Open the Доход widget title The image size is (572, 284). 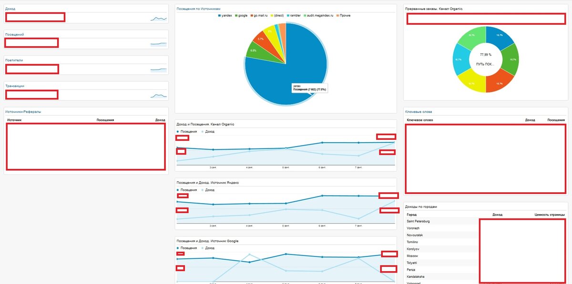(x=10, y=9)
